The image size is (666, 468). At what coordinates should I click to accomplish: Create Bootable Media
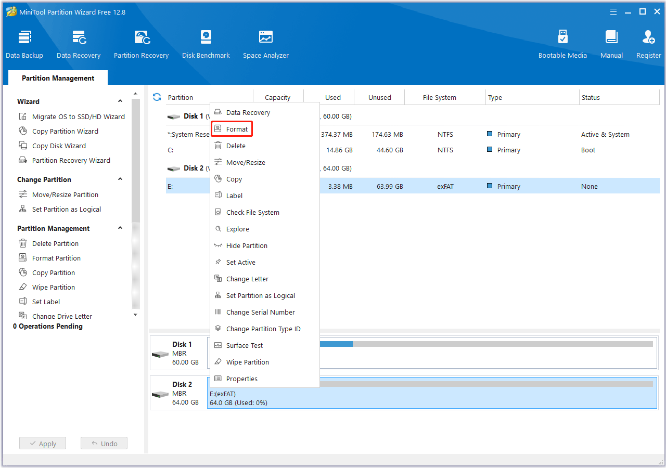[x=562, y=45]
